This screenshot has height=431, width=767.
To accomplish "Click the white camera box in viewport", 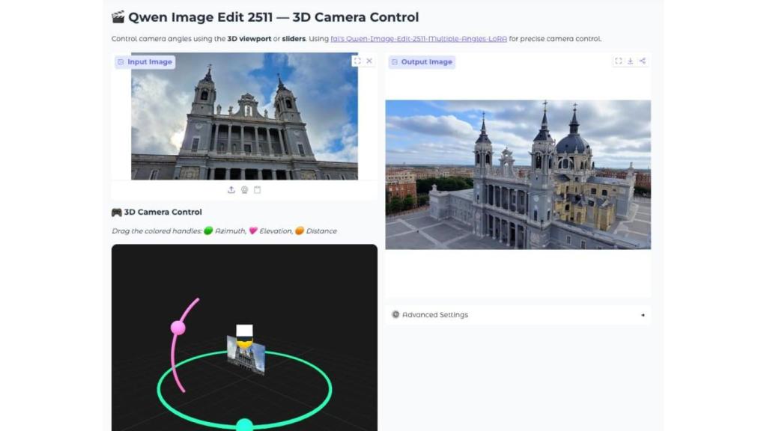I will click(x=244, y=330).
